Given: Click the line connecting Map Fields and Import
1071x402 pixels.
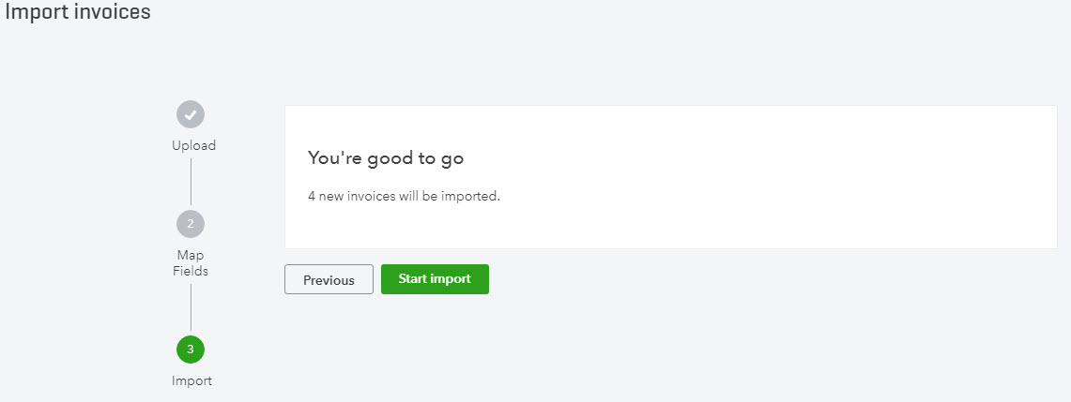Looking at the screenshot, I should click(191, 307).
